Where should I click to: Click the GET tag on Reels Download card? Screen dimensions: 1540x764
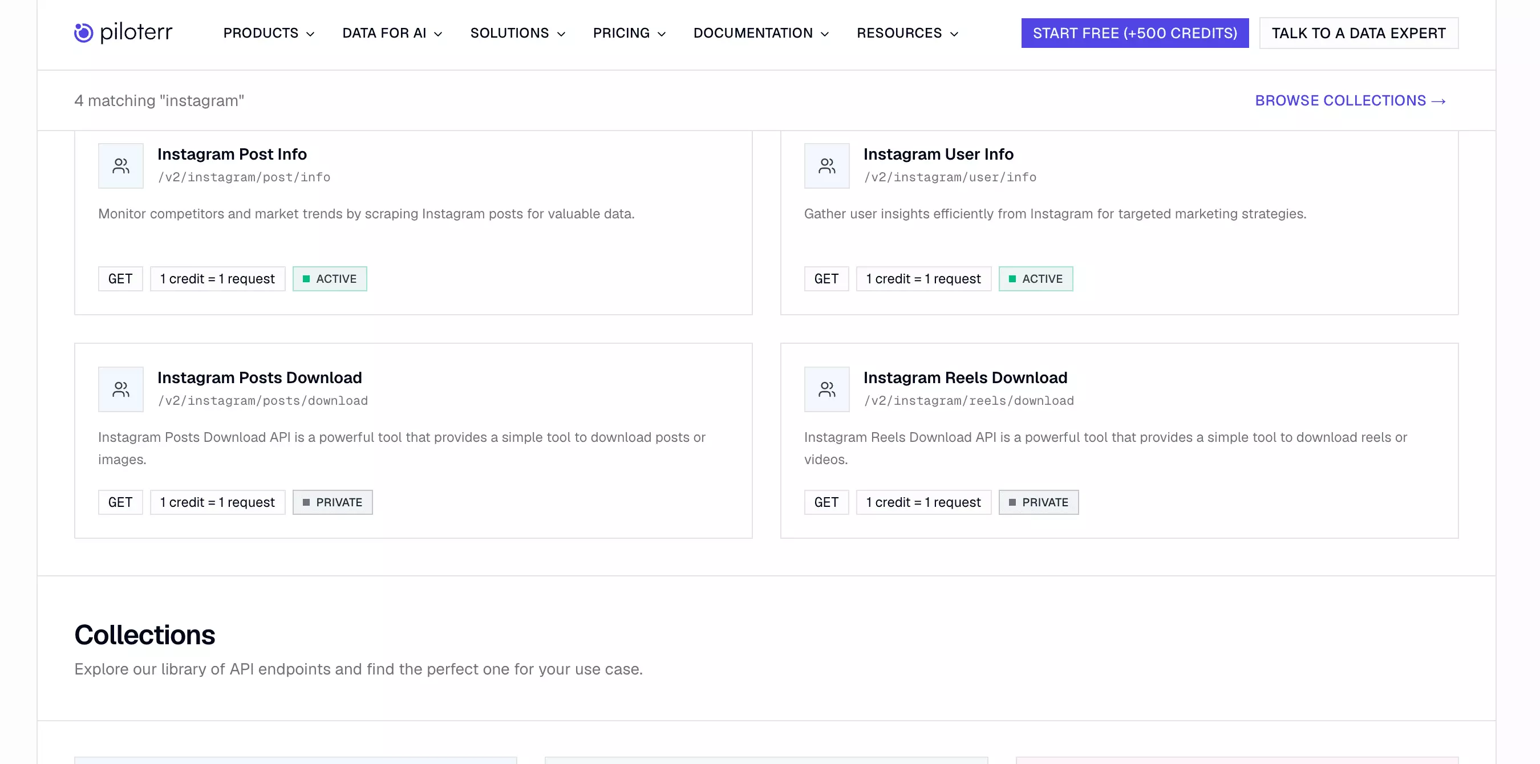point(826,502)
